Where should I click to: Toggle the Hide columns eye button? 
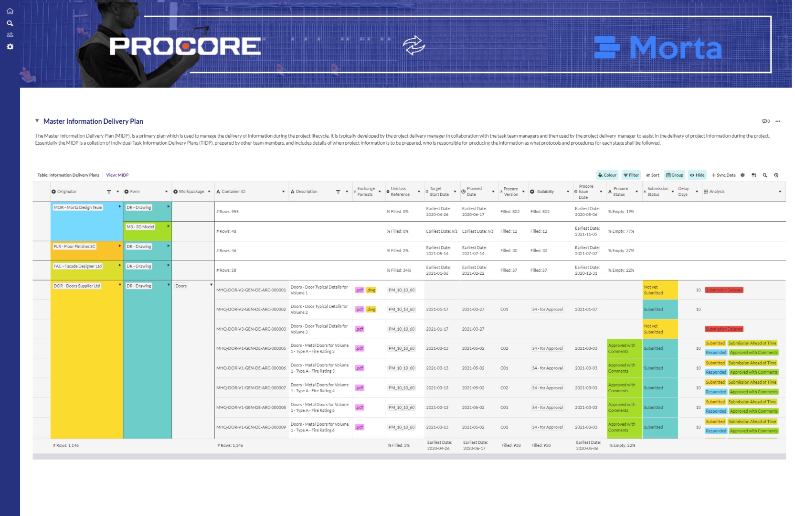[x=697, y=175]
